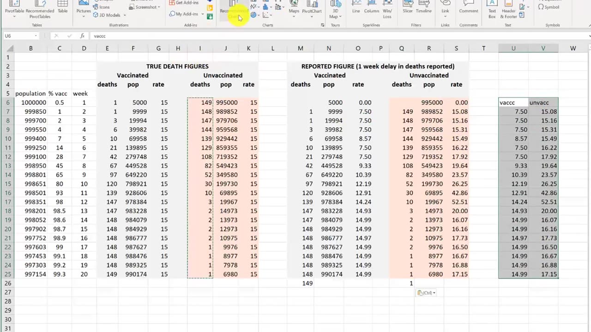This screenshot has width=591, height=332.
Task: Launch the 3D Map tour
Action: 335,10
